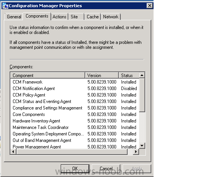Select the CCM Notification Agent row
This screenshot has height=177, width=199.
pos(75,88)
